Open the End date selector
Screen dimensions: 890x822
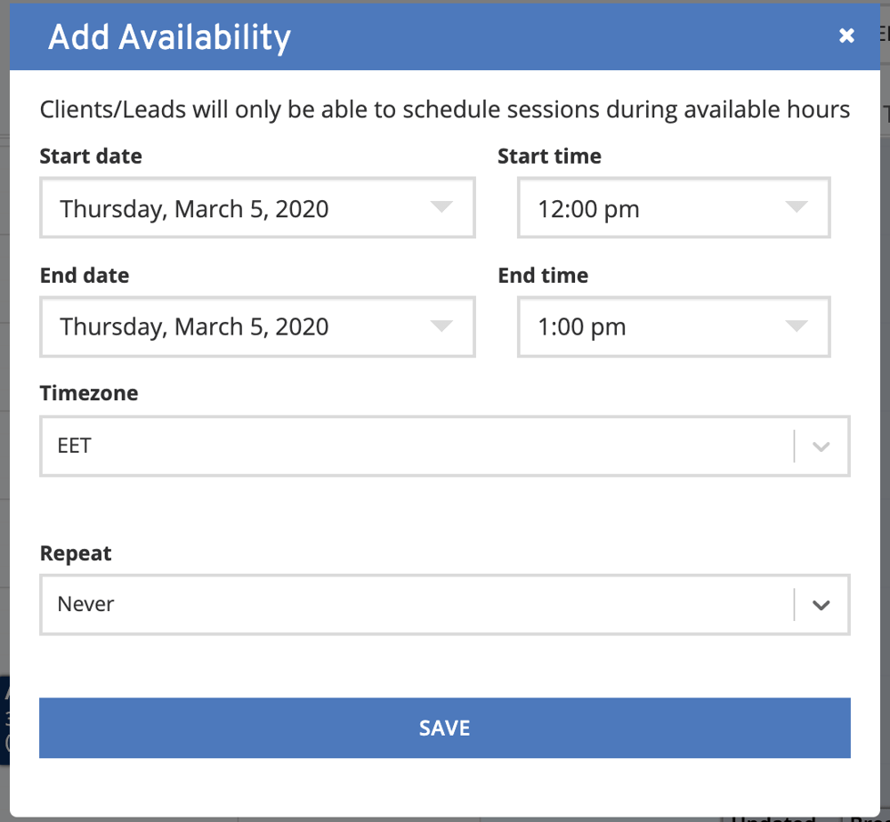(257, 326)
